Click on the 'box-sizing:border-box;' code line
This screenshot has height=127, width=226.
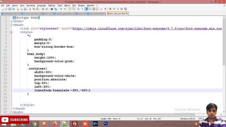click(54, 47)
